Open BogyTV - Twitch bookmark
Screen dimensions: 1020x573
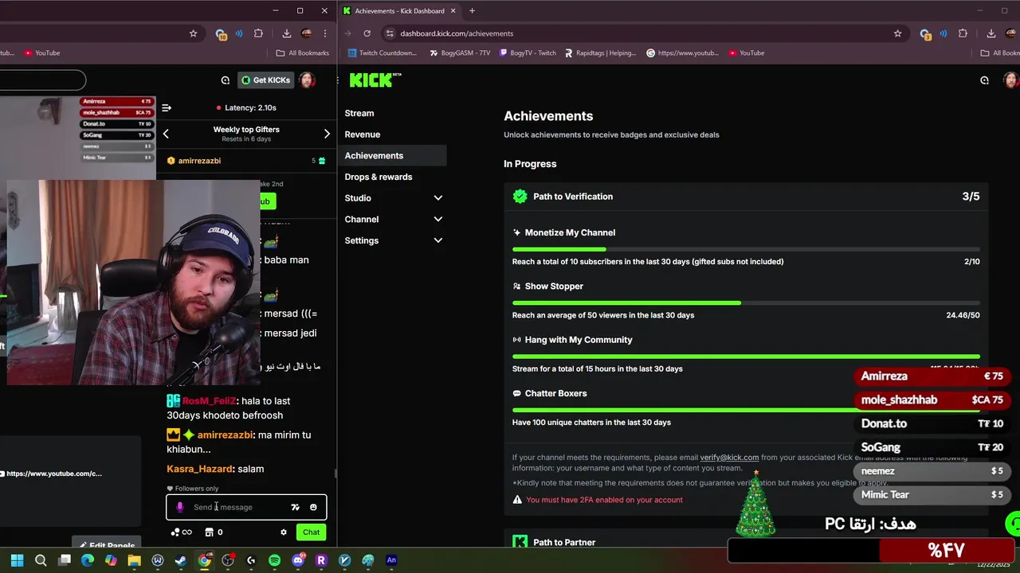point(528,53)
